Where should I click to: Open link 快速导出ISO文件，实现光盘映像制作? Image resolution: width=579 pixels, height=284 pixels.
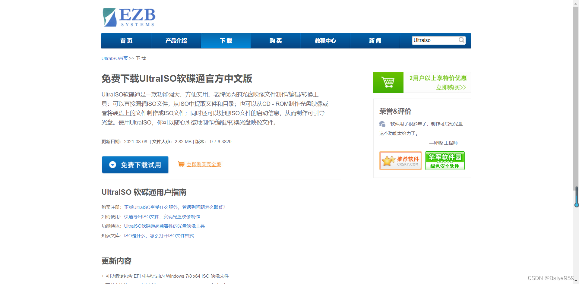click(x=162, y=217)
